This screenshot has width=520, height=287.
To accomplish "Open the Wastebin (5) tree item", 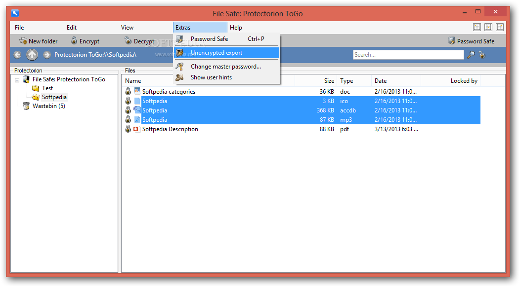I will 49,106.
